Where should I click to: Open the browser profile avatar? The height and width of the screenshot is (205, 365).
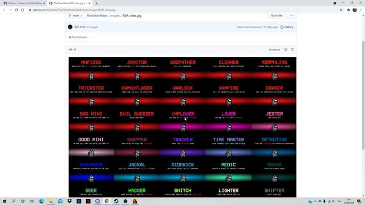[355, 10]
